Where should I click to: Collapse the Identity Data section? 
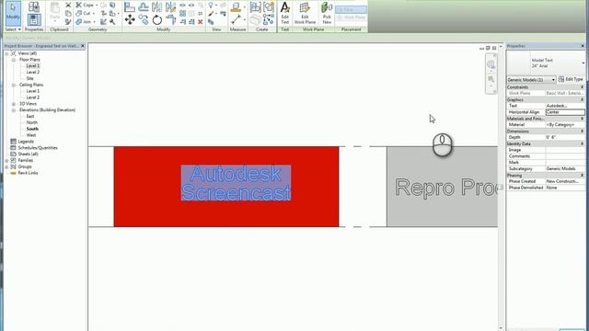(x=583, y=143)
